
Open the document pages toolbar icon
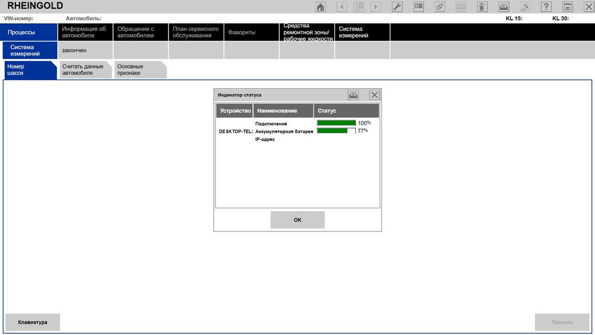click(359, 7)
